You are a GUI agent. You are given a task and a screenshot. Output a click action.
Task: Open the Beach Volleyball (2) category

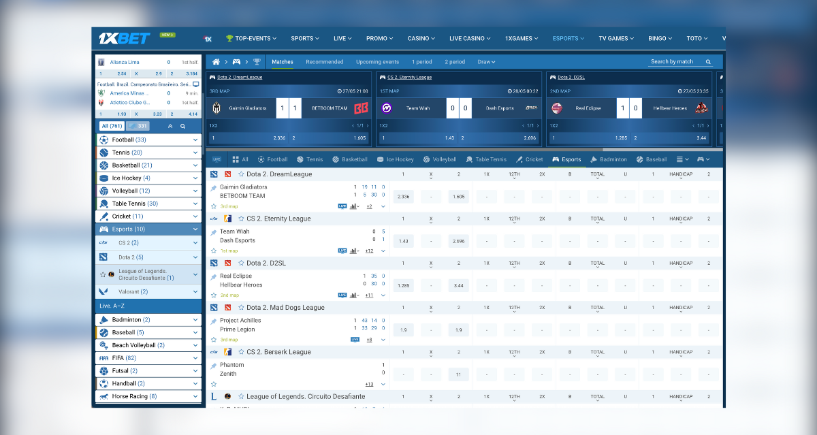[x=149, y=345]
